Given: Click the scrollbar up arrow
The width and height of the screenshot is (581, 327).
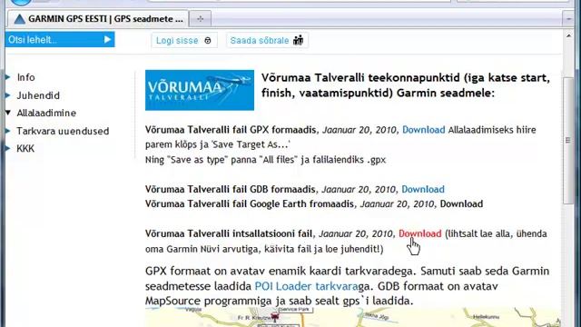Looking at the screenshot, I should point(569,36).
